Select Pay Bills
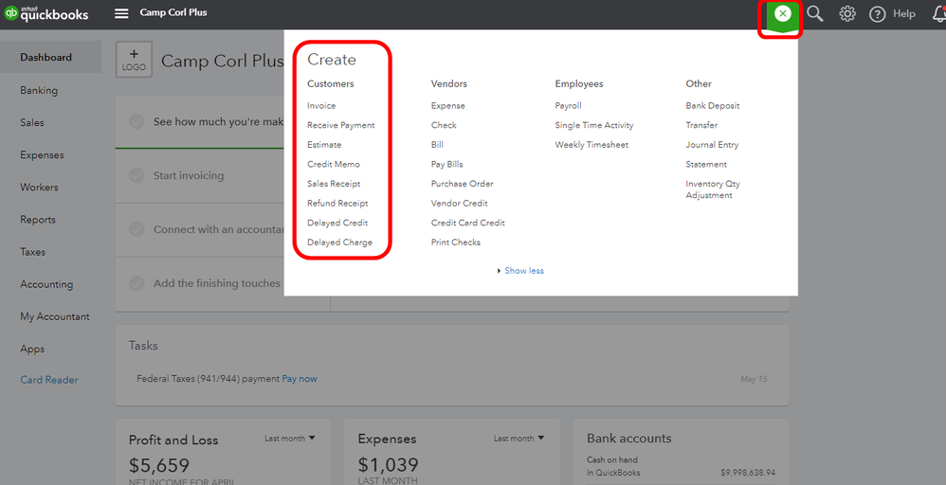The height and width of the screenshot is (485, 946). click(447, 164)
